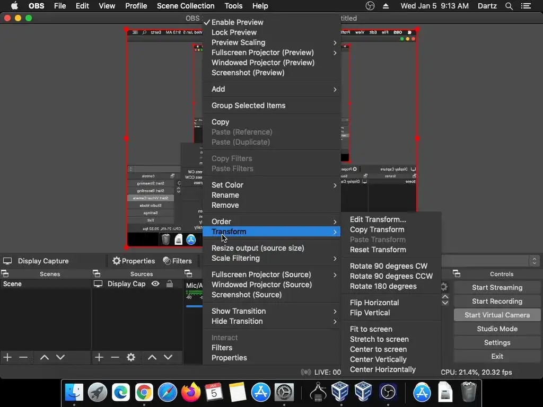Expand Fullscreen Projector (Preview) submenu
The width and height of the screenshot is (543, 407).
[x=271, y=52]
